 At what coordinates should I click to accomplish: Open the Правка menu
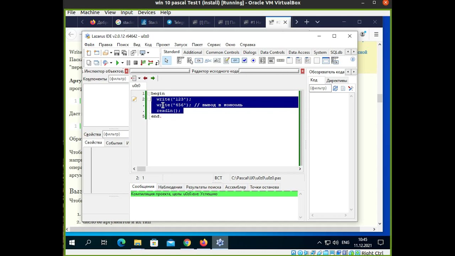click(x=106, y=44)
